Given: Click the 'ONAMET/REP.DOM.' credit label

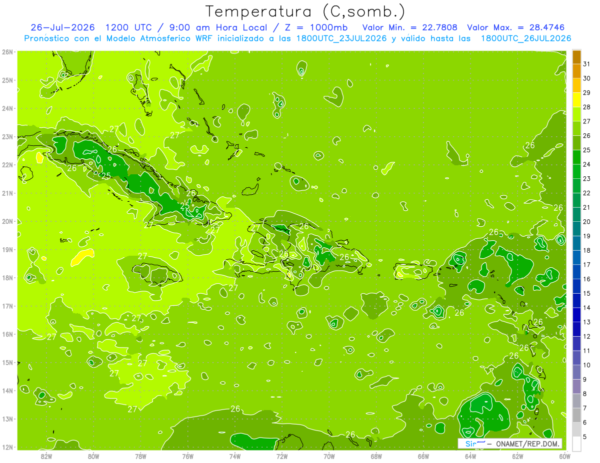Looking at the screenshot, I should 527,444.
